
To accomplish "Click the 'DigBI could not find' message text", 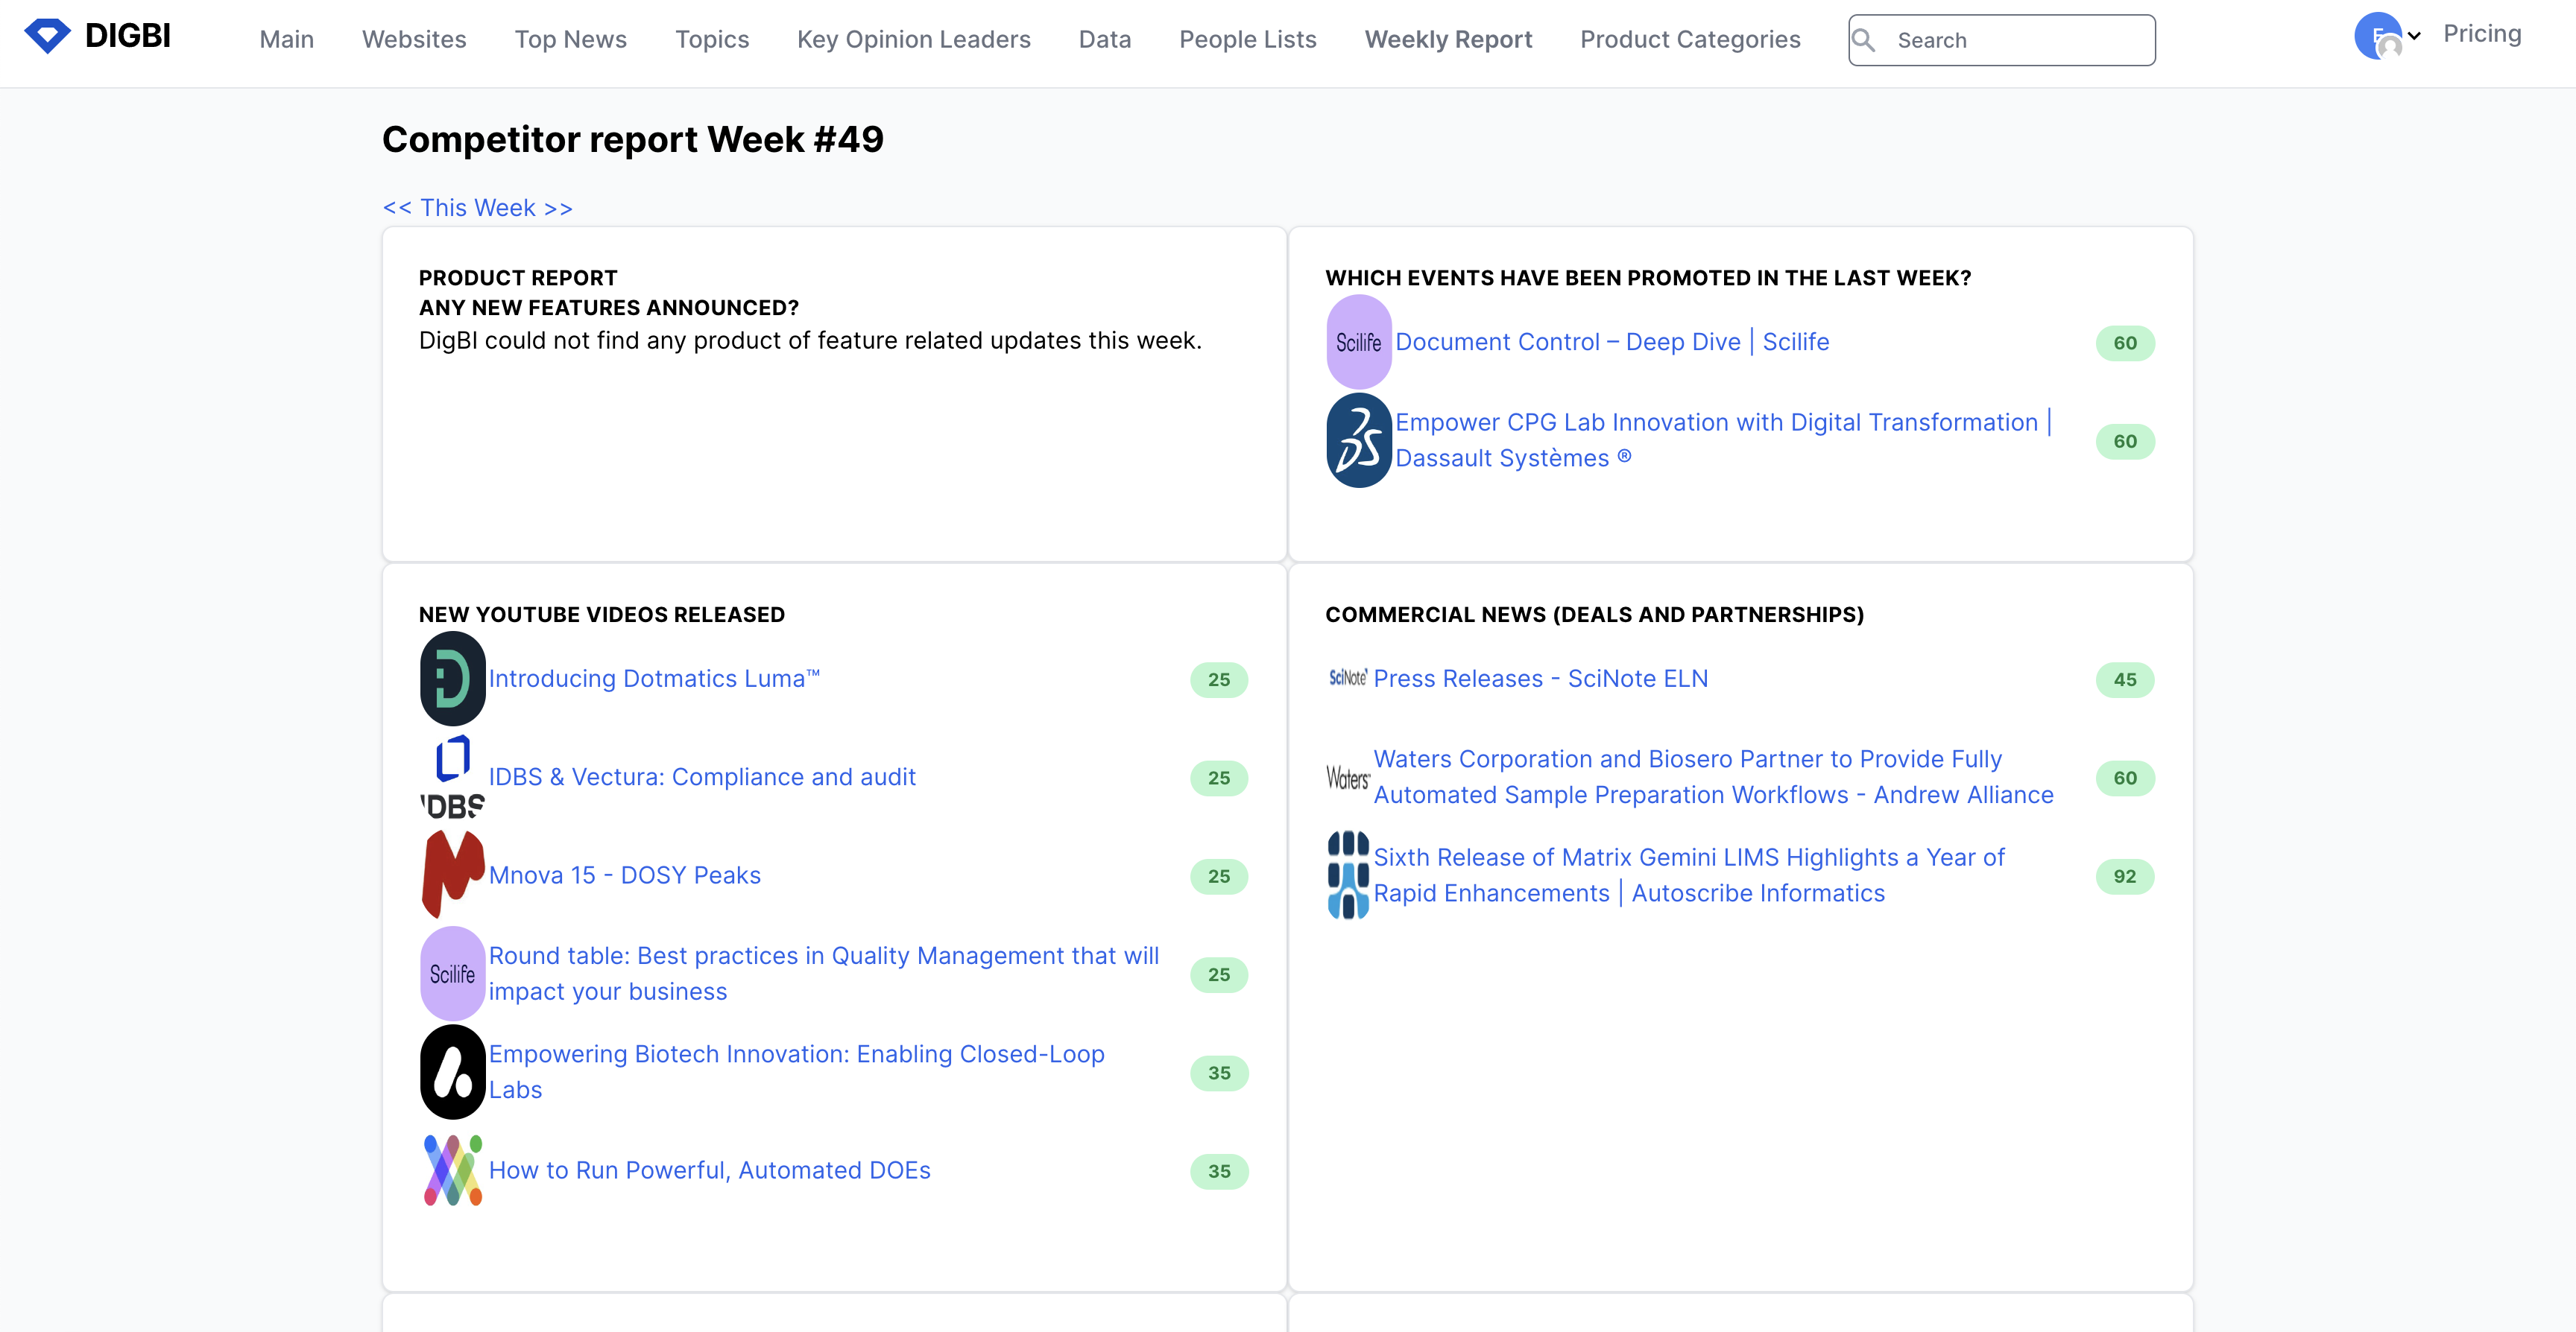I will point(810,340).
